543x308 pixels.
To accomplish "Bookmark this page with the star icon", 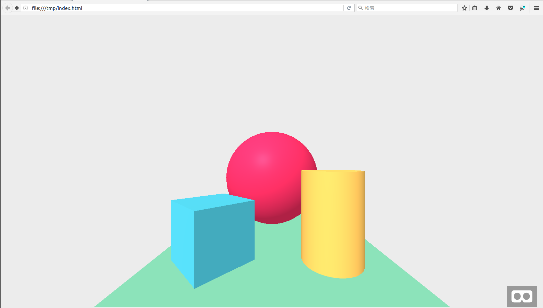I will pyautogui.click(x=464, y=8).
